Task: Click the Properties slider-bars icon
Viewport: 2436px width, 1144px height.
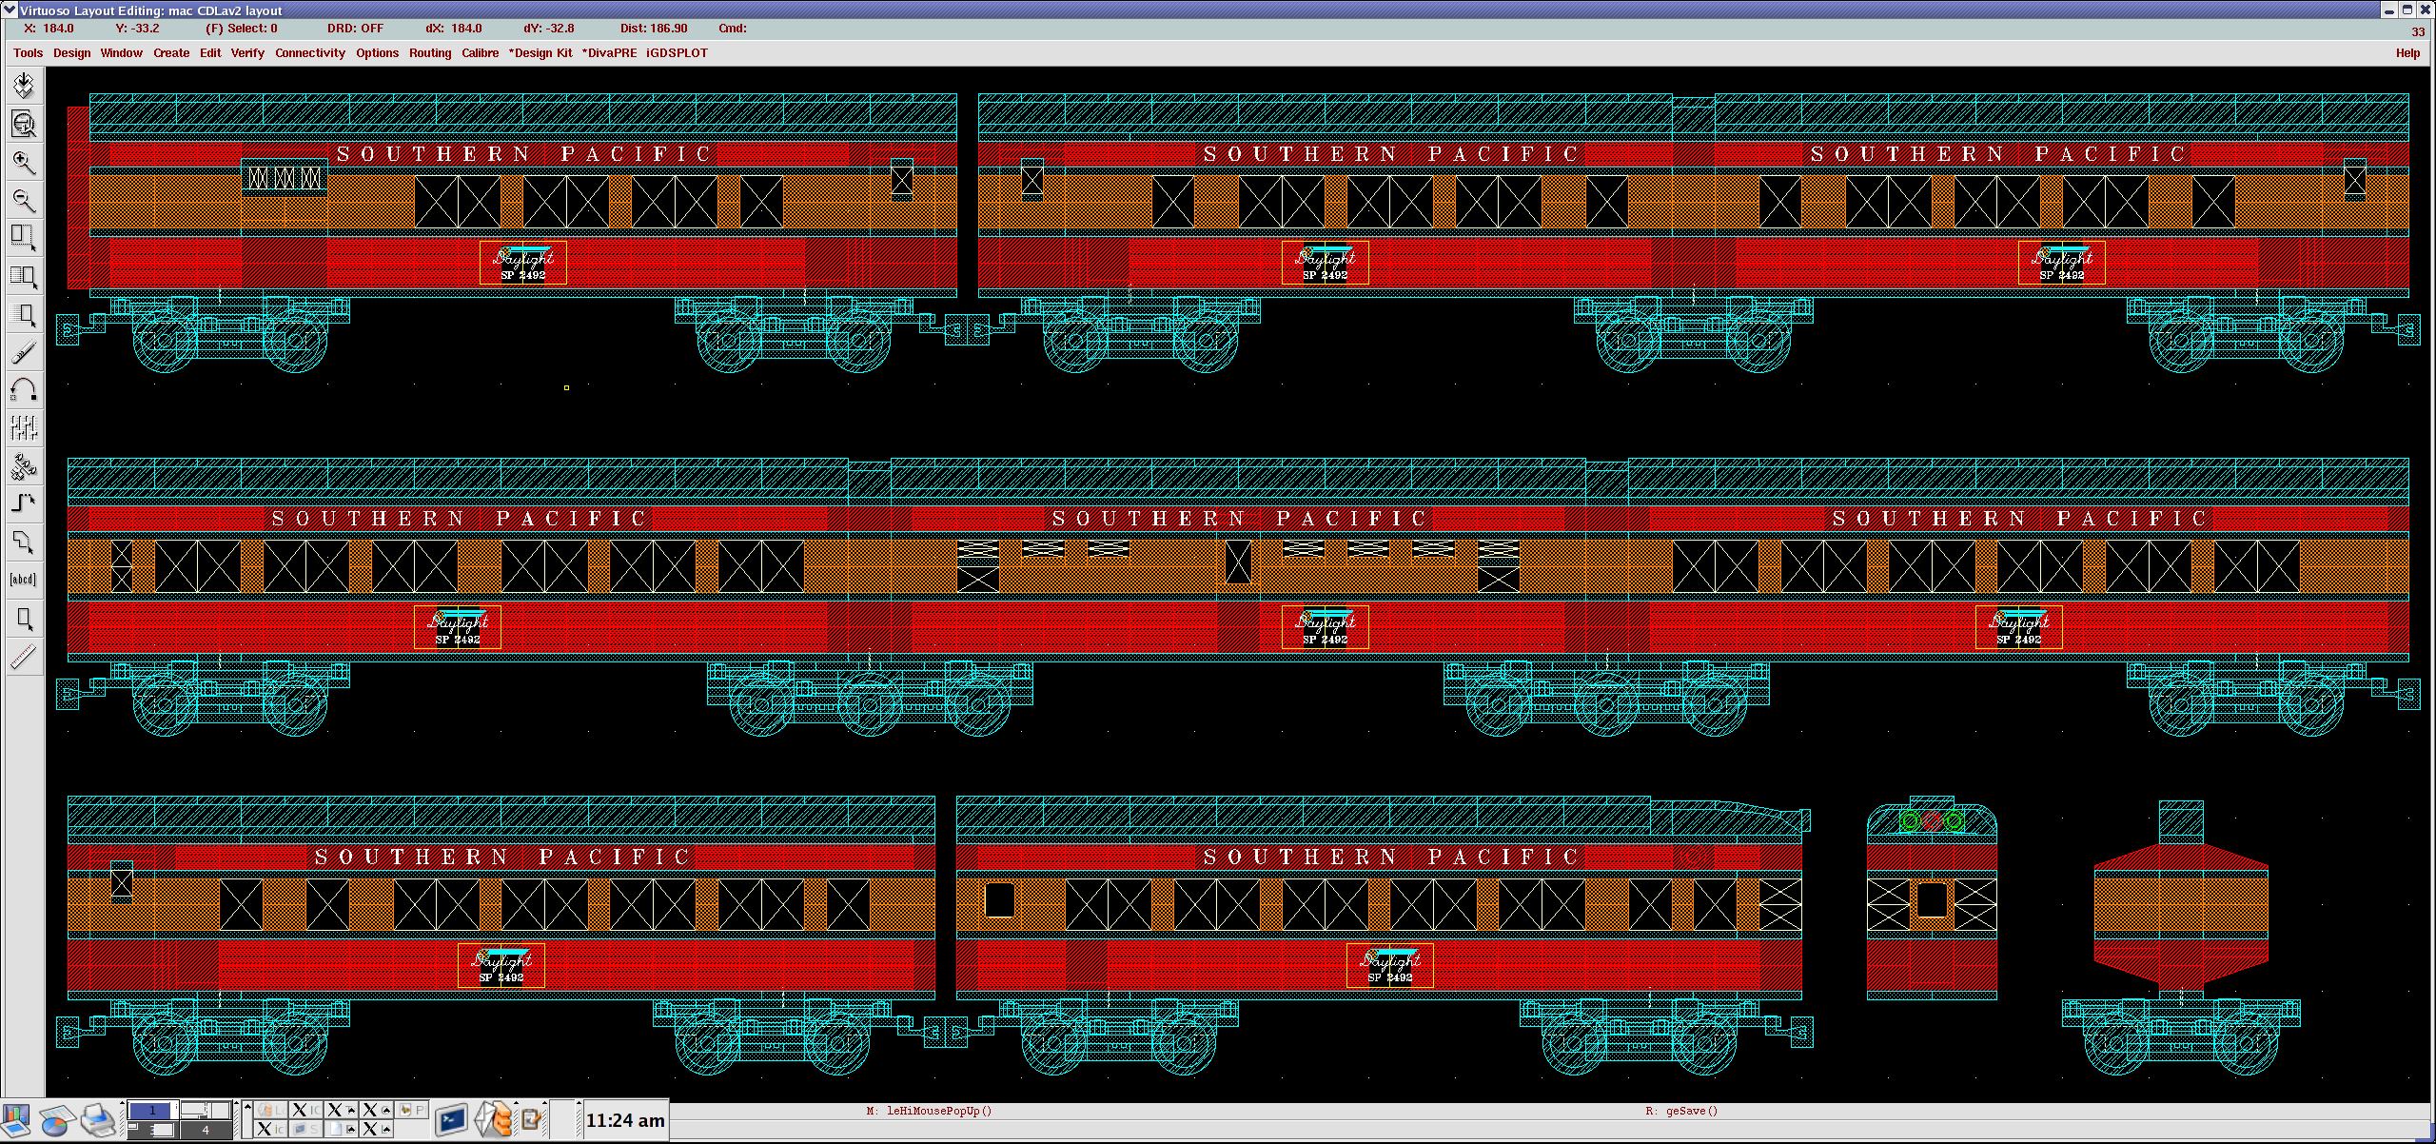Action: point(24,427)
